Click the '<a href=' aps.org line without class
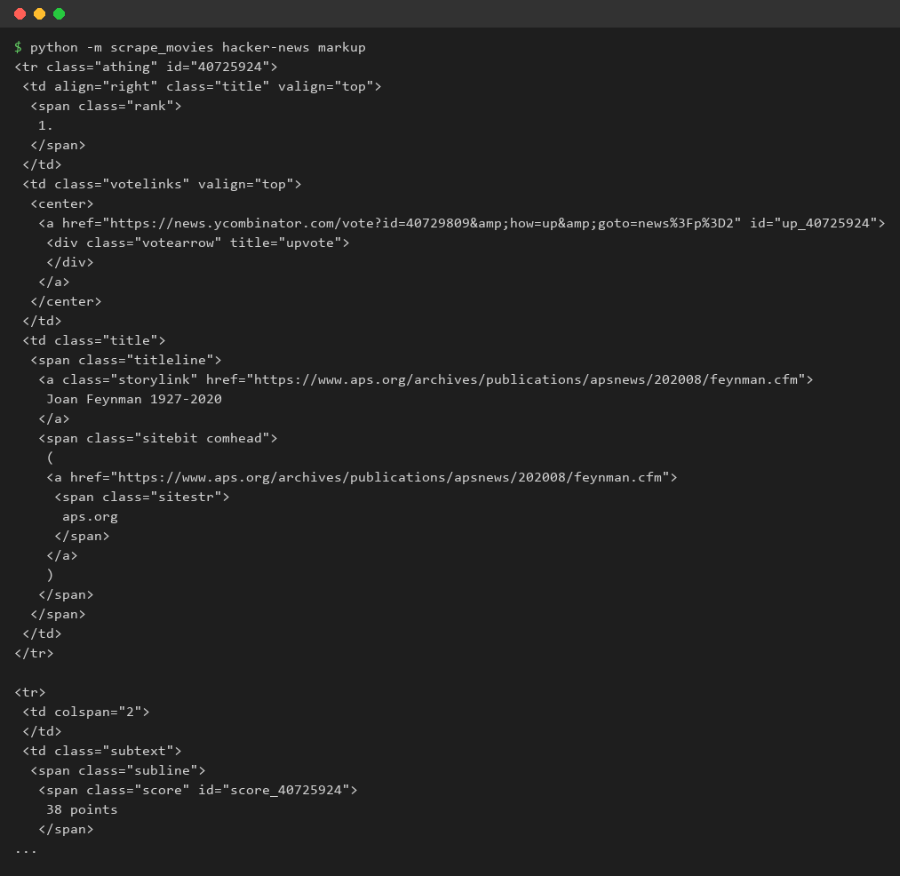 [362, 476]
